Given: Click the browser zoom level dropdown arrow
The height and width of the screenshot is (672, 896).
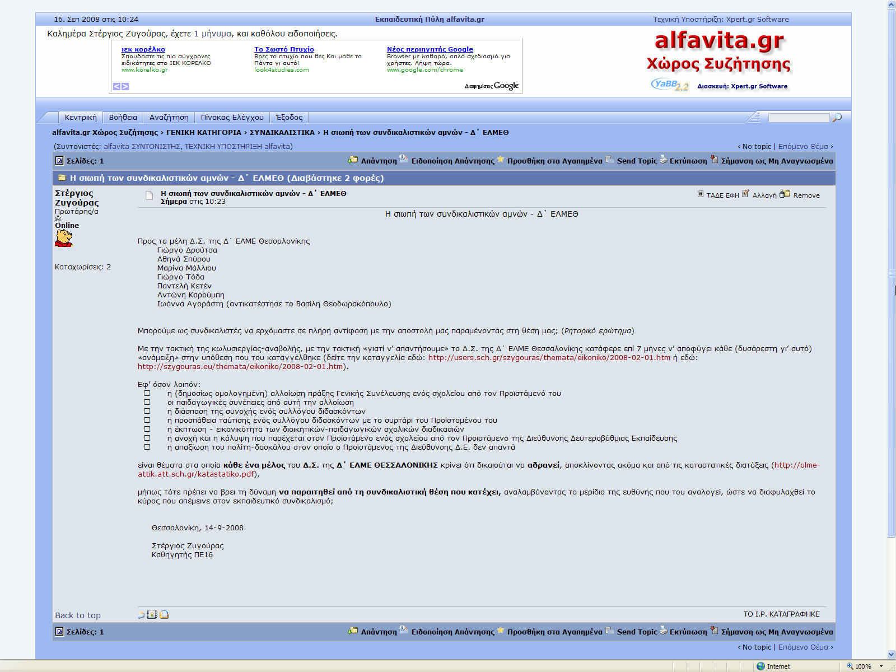Looking at the screenshot, I should point(881,666).
